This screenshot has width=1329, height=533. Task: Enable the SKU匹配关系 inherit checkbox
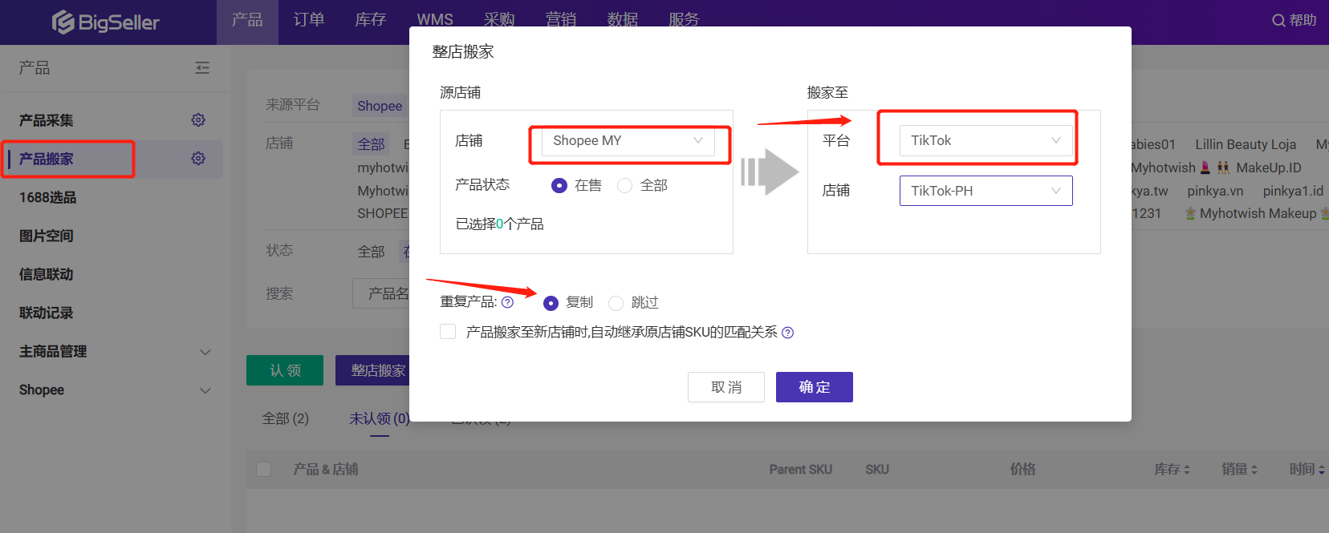pos(448,332)
